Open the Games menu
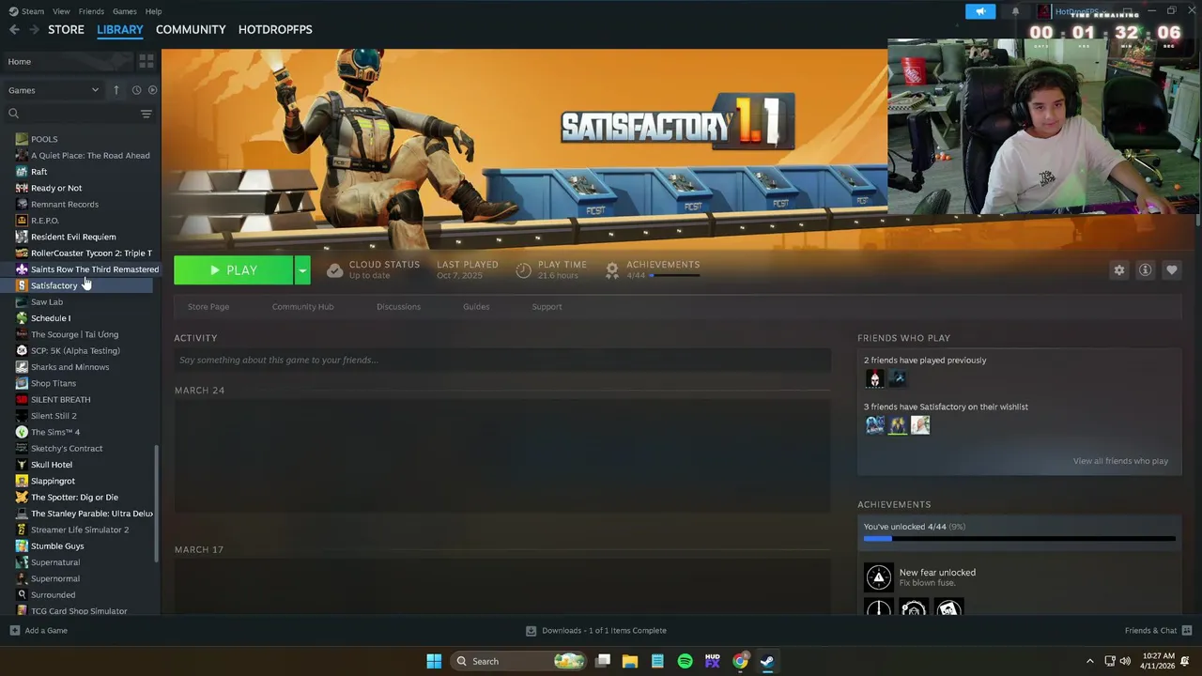 (124, 11)
